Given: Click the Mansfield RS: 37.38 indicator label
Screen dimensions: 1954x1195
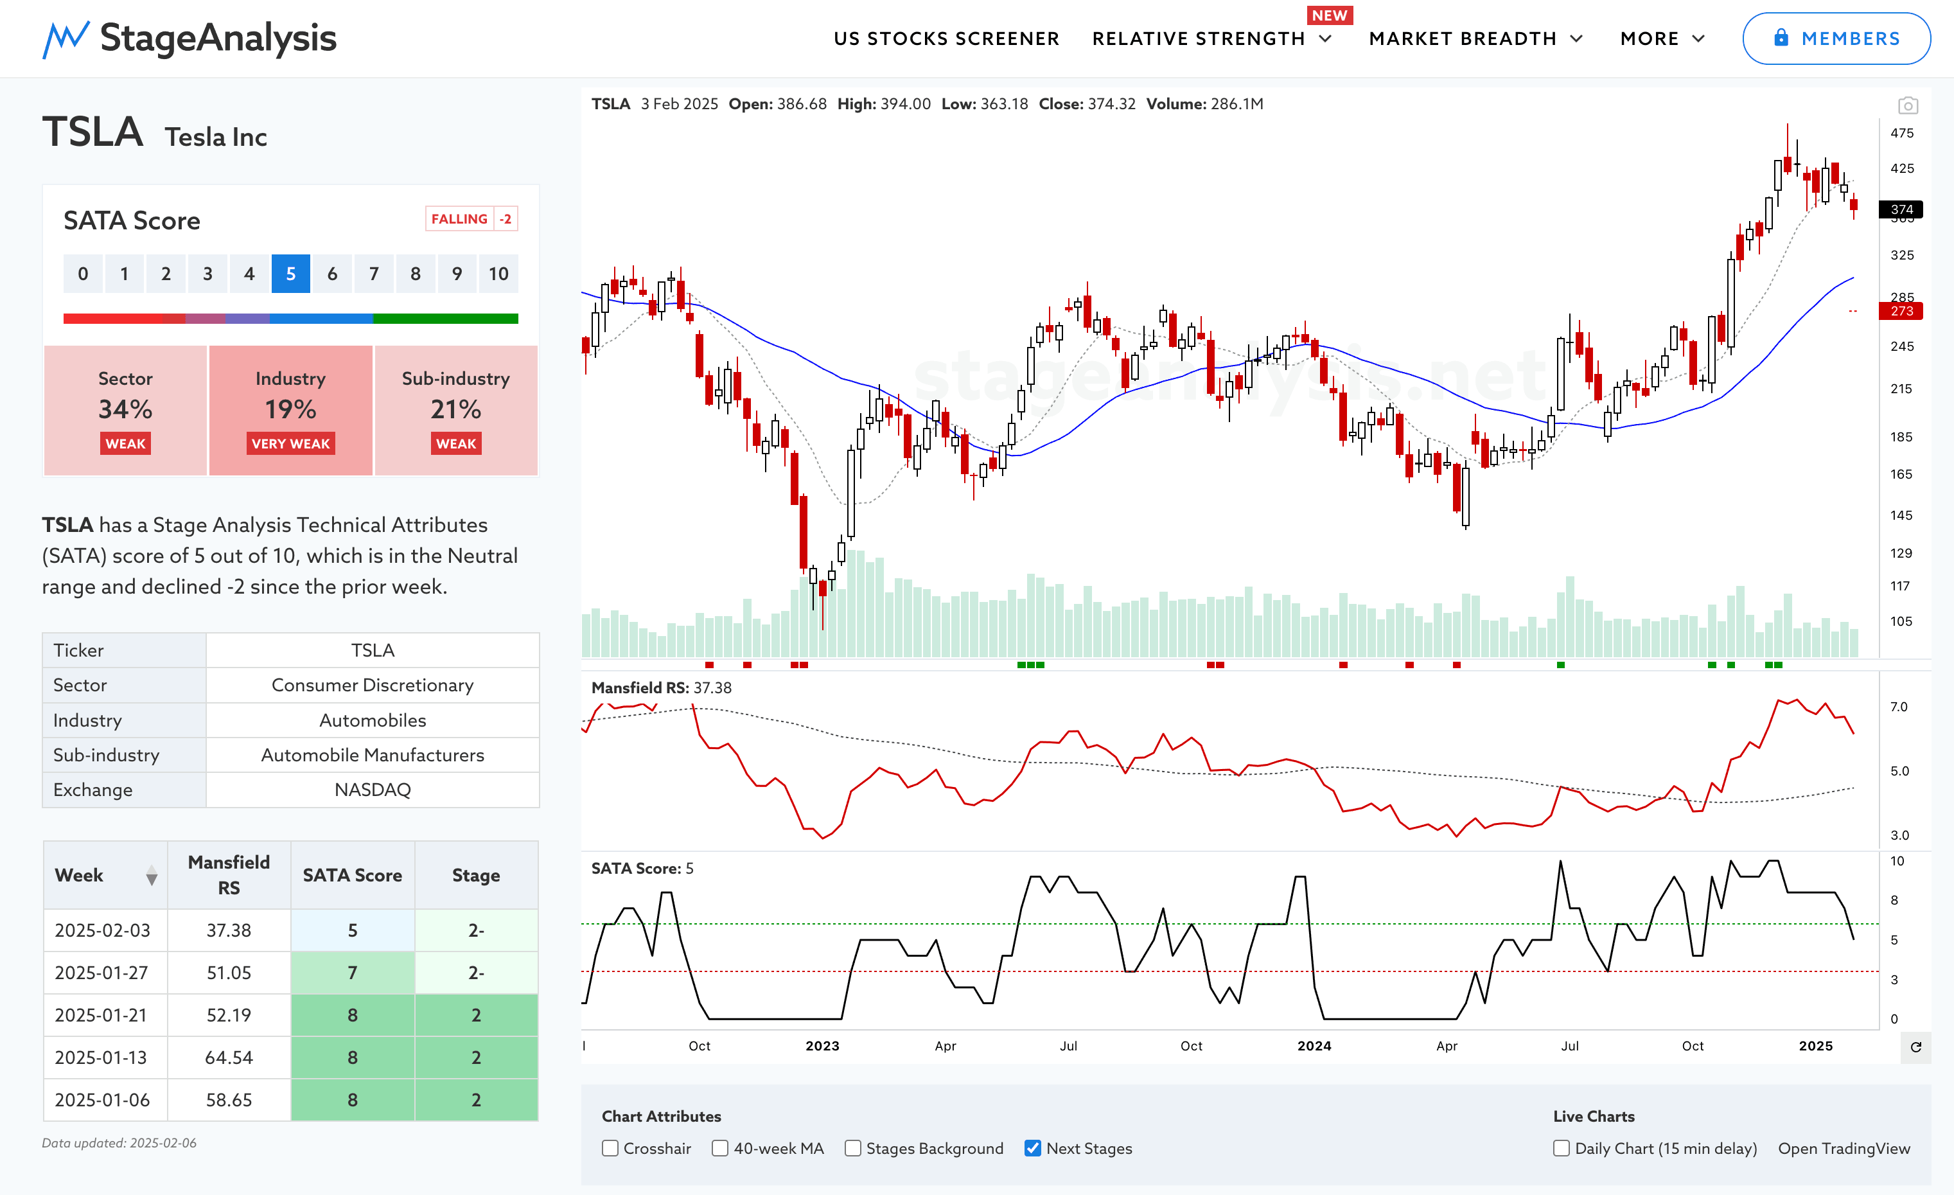Looking at the screenshot, I should (x=662, y=687).
